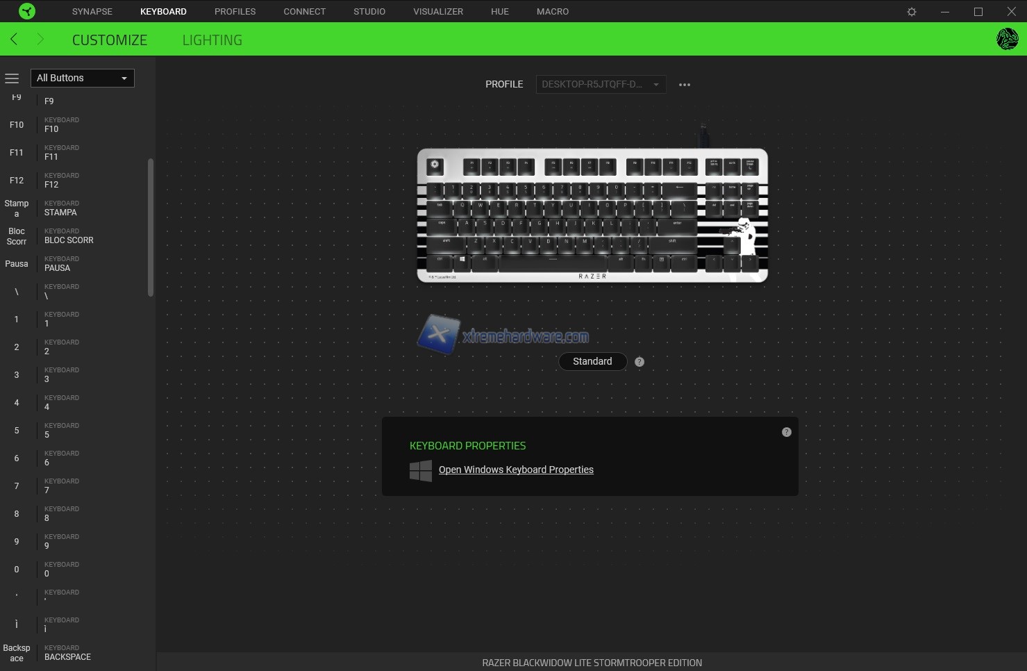Click the button list vertical scrollbar
The image size is (1027, 671).
[x=151, y=227]
